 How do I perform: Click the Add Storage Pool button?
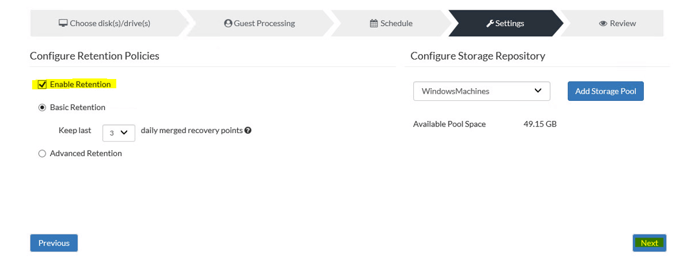(x=605, y=91)
